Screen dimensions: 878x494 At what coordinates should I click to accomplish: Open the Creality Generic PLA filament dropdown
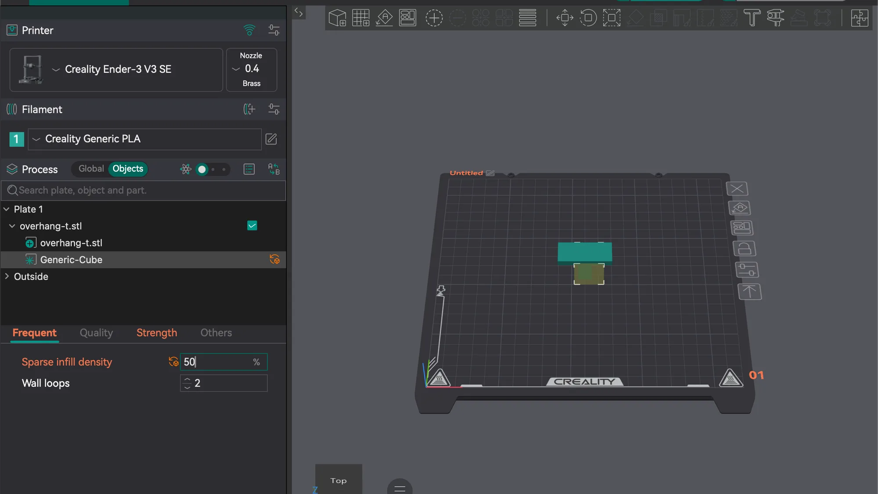[x=145, y=139]
